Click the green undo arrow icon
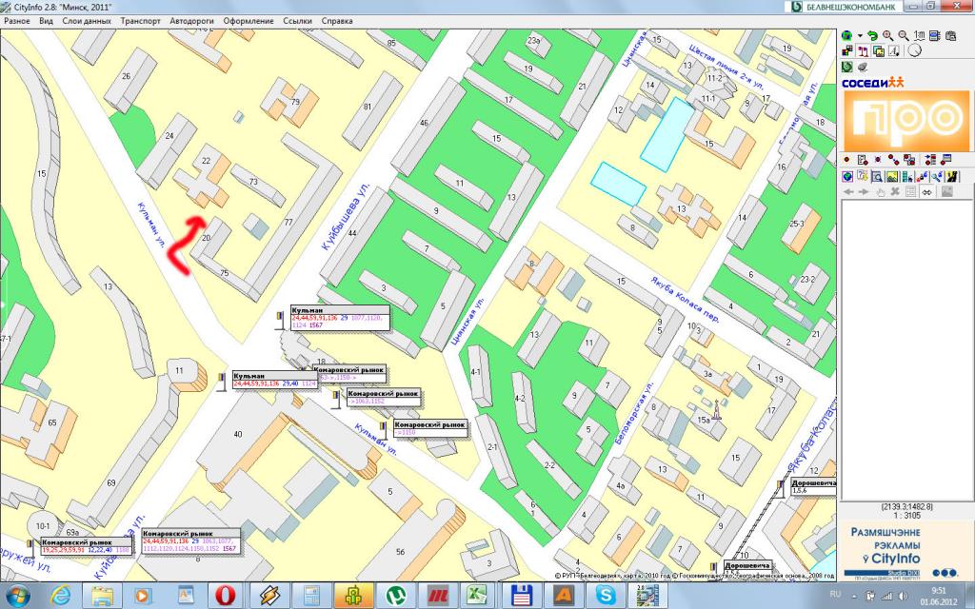This screenshot has height=609, width=975. pos(873,36)
